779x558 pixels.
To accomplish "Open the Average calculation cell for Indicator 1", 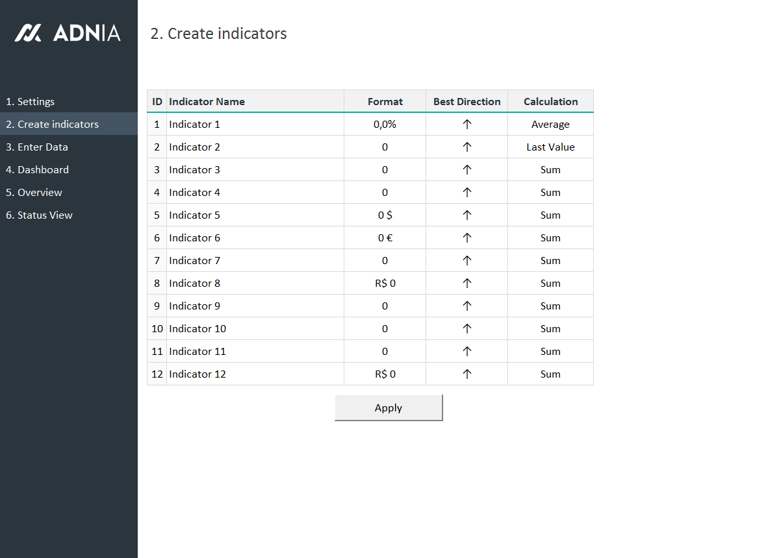I will click(x=550, y=125).
